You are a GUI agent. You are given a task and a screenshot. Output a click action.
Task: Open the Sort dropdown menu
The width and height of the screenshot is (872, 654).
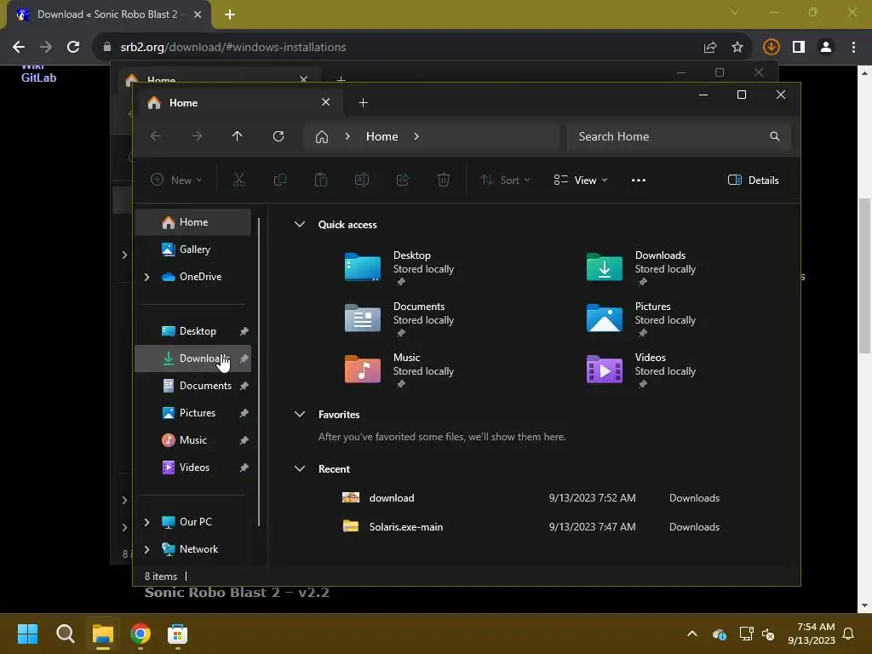pyautogui.click(x=505, y=181)
